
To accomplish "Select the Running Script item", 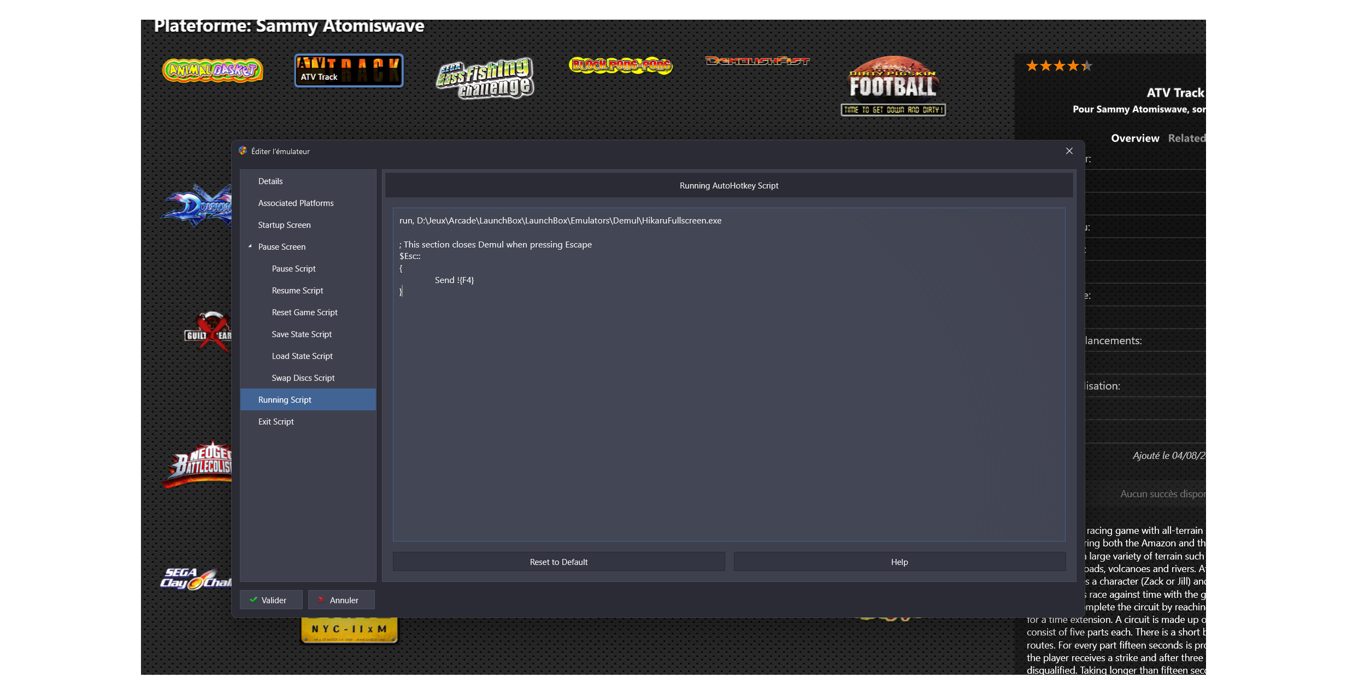I will click(x=308, y=399).
